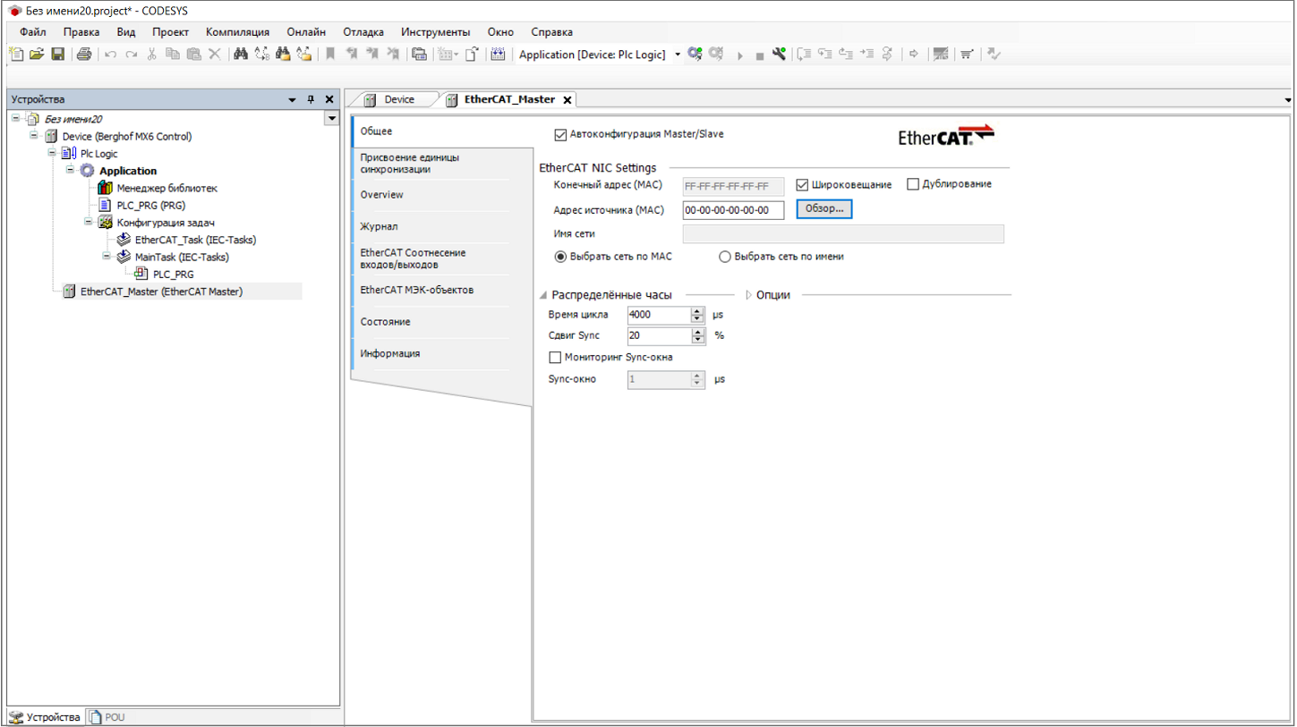Collapse the Device (Berghof MX6 Control) node
Screen dimensions: 1297x727
(x=34, y=136)
